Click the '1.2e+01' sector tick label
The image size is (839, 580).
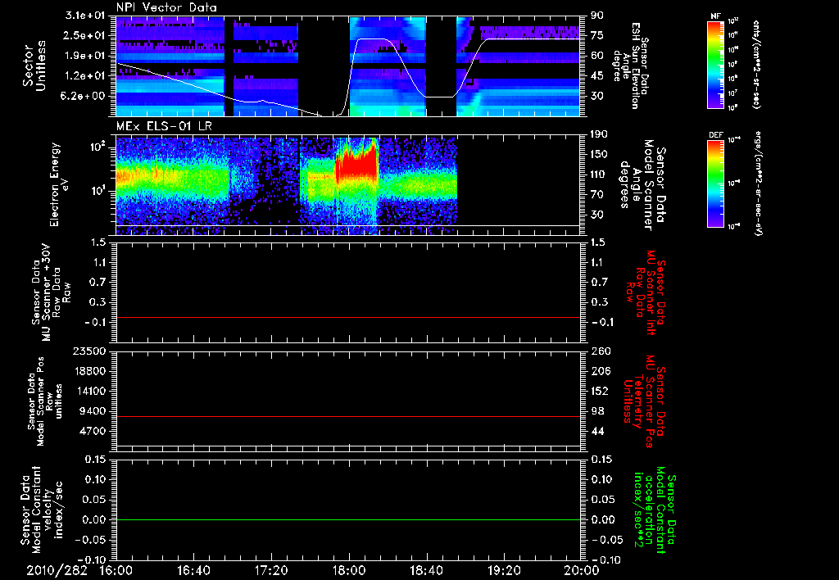(x=85, y=76)
